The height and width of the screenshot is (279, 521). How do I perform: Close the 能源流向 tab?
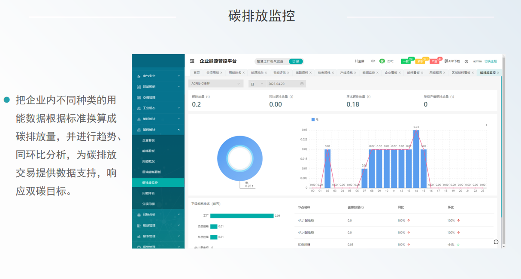[266, 73]
